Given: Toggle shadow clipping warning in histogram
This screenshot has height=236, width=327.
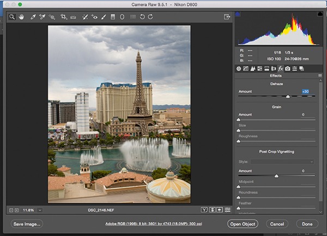Looking at the screenshot, I should coord(237,14).
